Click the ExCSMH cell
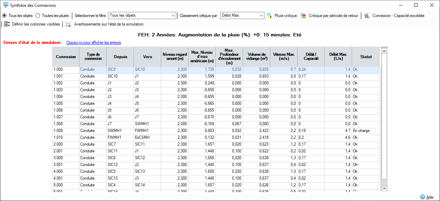440x201 pixels. coord(148,137)
